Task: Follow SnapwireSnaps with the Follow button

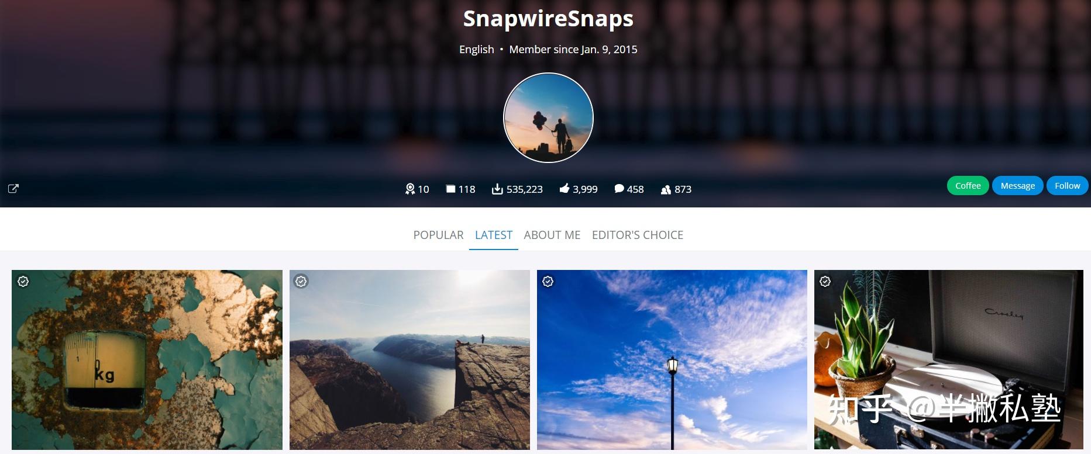Action: (x=1068, y=185)
